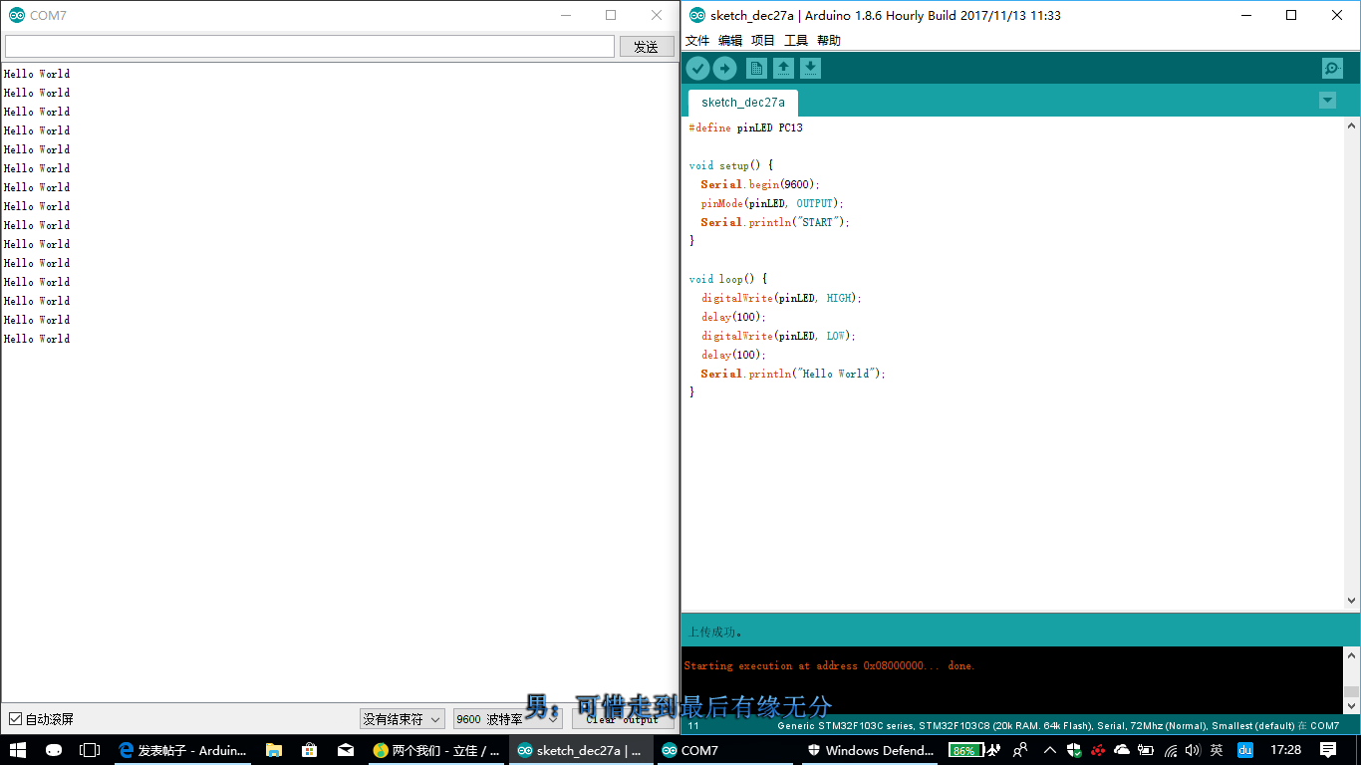Show hidden tray icons chevron

click(1049, 750)
